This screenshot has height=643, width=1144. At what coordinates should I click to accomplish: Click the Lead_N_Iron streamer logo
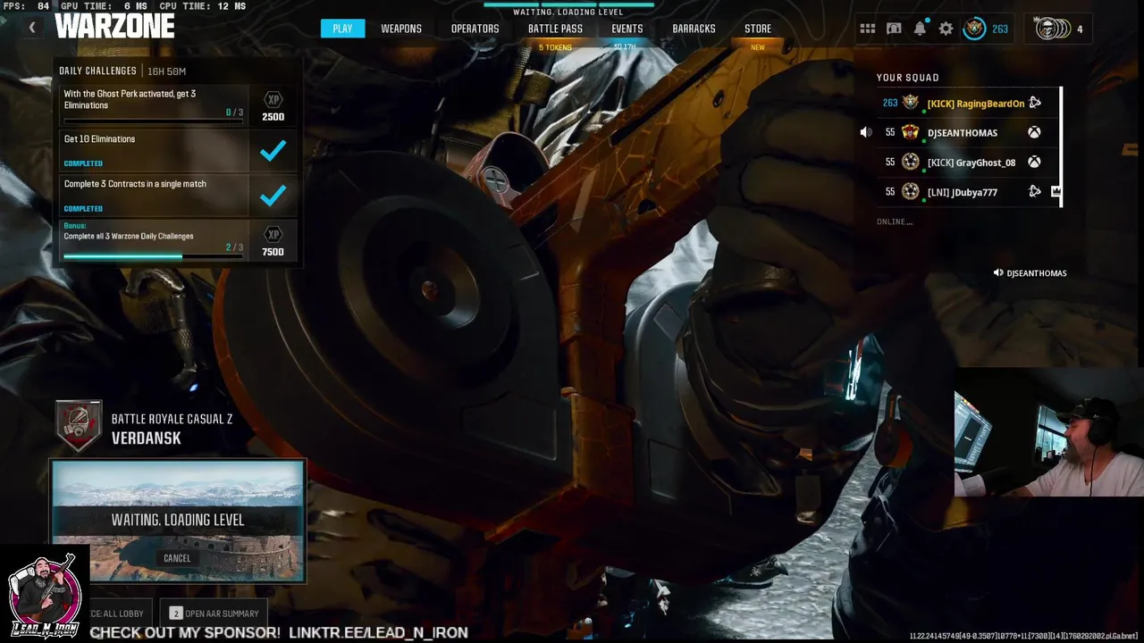pyautogui.click(x=43, y=593)
